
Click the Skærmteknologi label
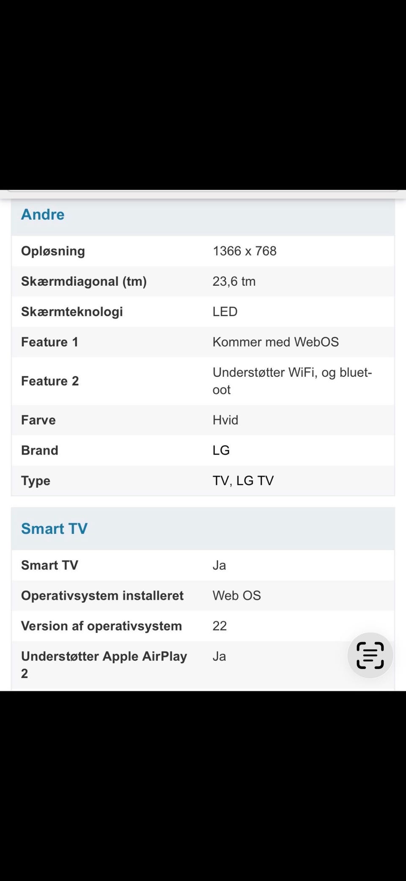click(x=72, y=312)
